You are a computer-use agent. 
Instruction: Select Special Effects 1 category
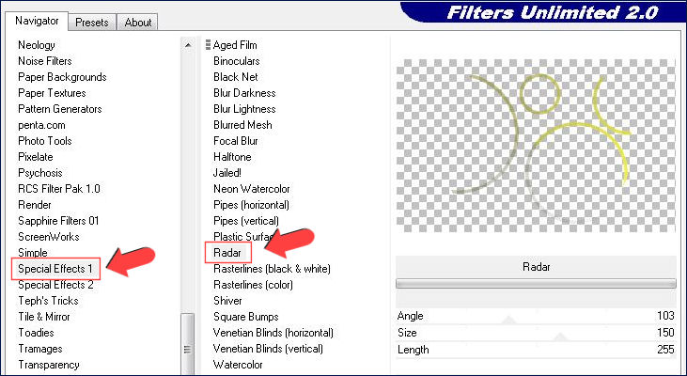55,269
